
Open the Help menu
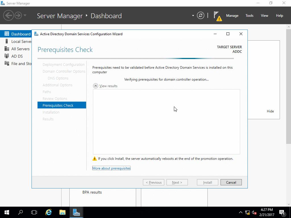(x=280, y=16)
